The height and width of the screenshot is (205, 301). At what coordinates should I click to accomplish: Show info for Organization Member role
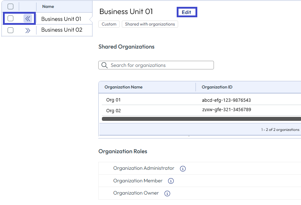171,181
